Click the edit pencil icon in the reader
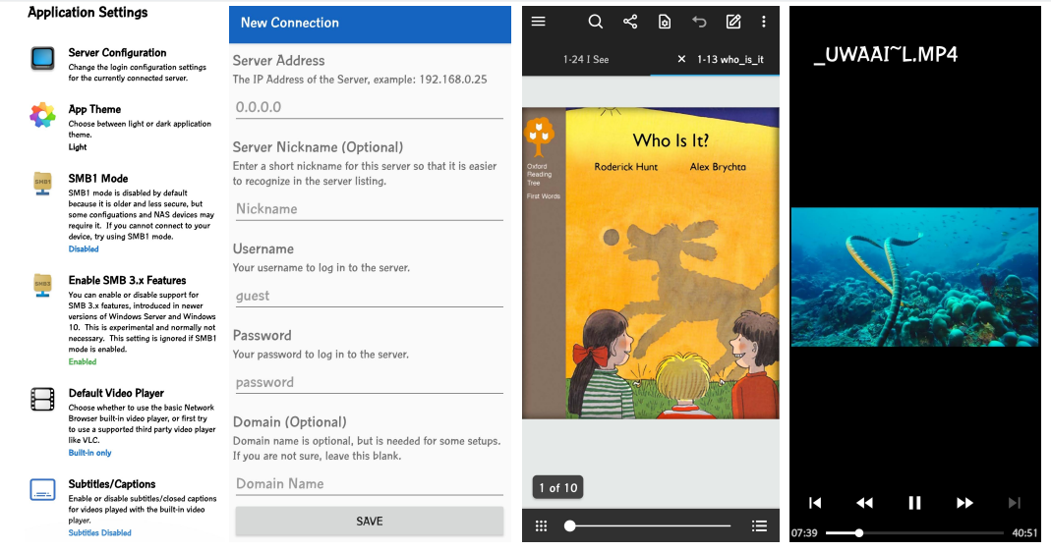 tap(733, 22)
